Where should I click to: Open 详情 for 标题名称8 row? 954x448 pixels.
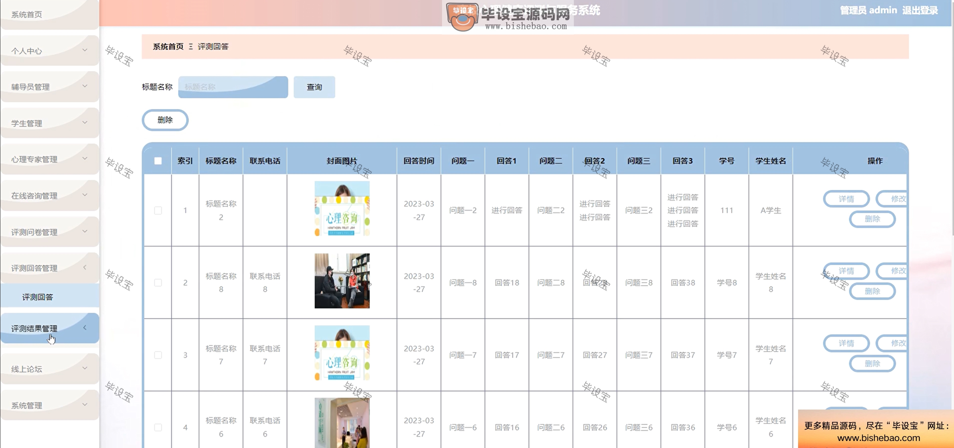(x=846, y=271)
